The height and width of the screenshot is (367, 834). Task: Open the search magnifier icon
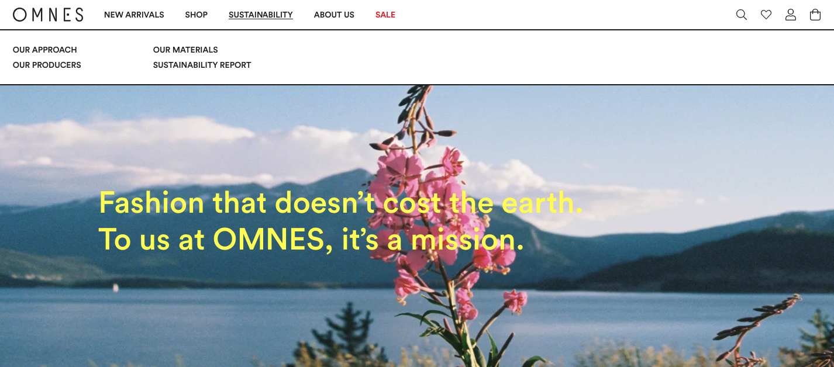tap(742, 15)
